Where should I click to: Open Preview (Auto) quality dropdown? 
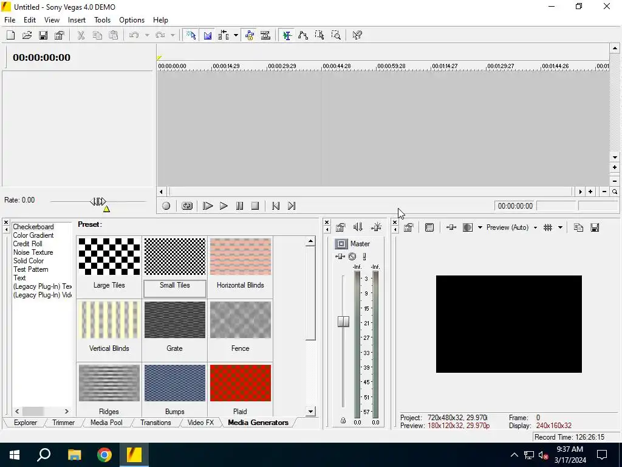511,227
